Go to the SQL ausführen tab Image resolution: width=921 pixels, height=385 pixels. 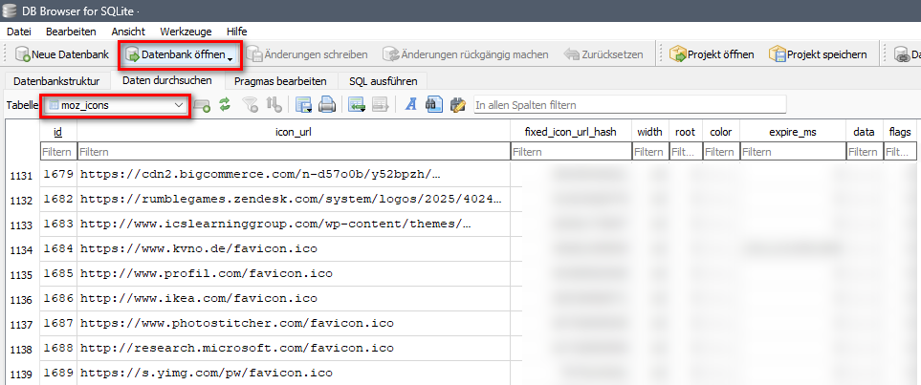(x=383, y=81)
